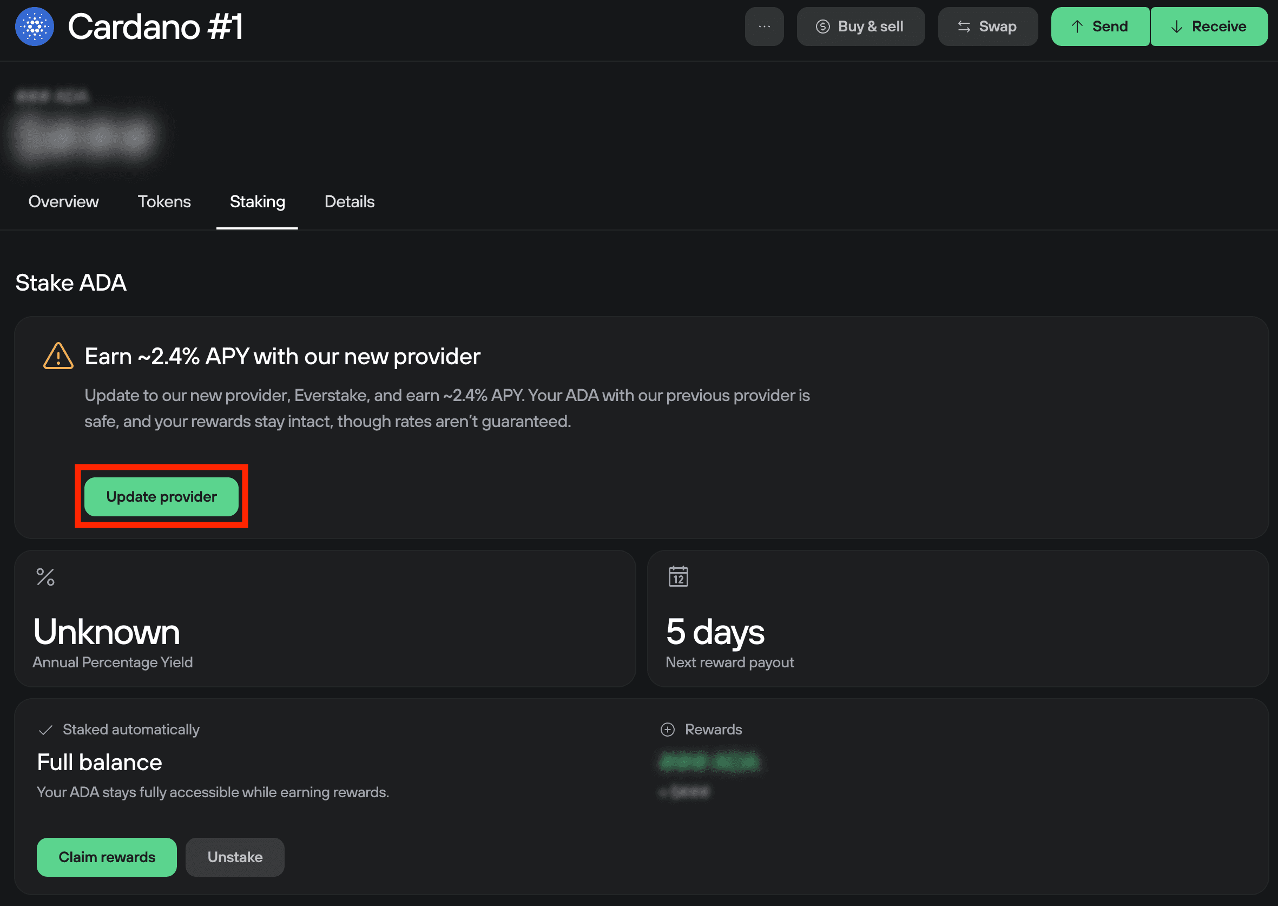Click the dollar icon in Buy & sell
The height and width of the screenshot is (906, 1278).
pos(822,26)
